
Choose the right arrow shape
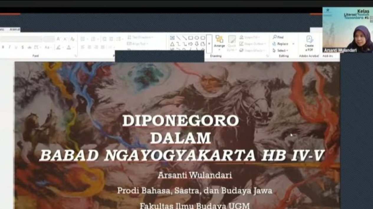point(191,44)
